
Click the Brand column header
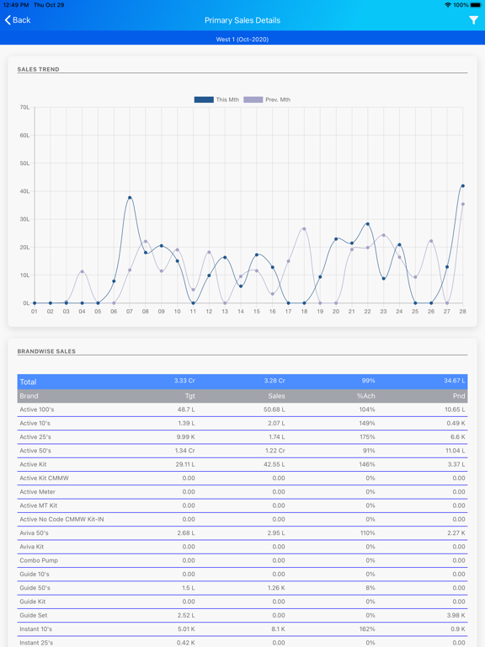pyautogui.click(x=29, y=396)
